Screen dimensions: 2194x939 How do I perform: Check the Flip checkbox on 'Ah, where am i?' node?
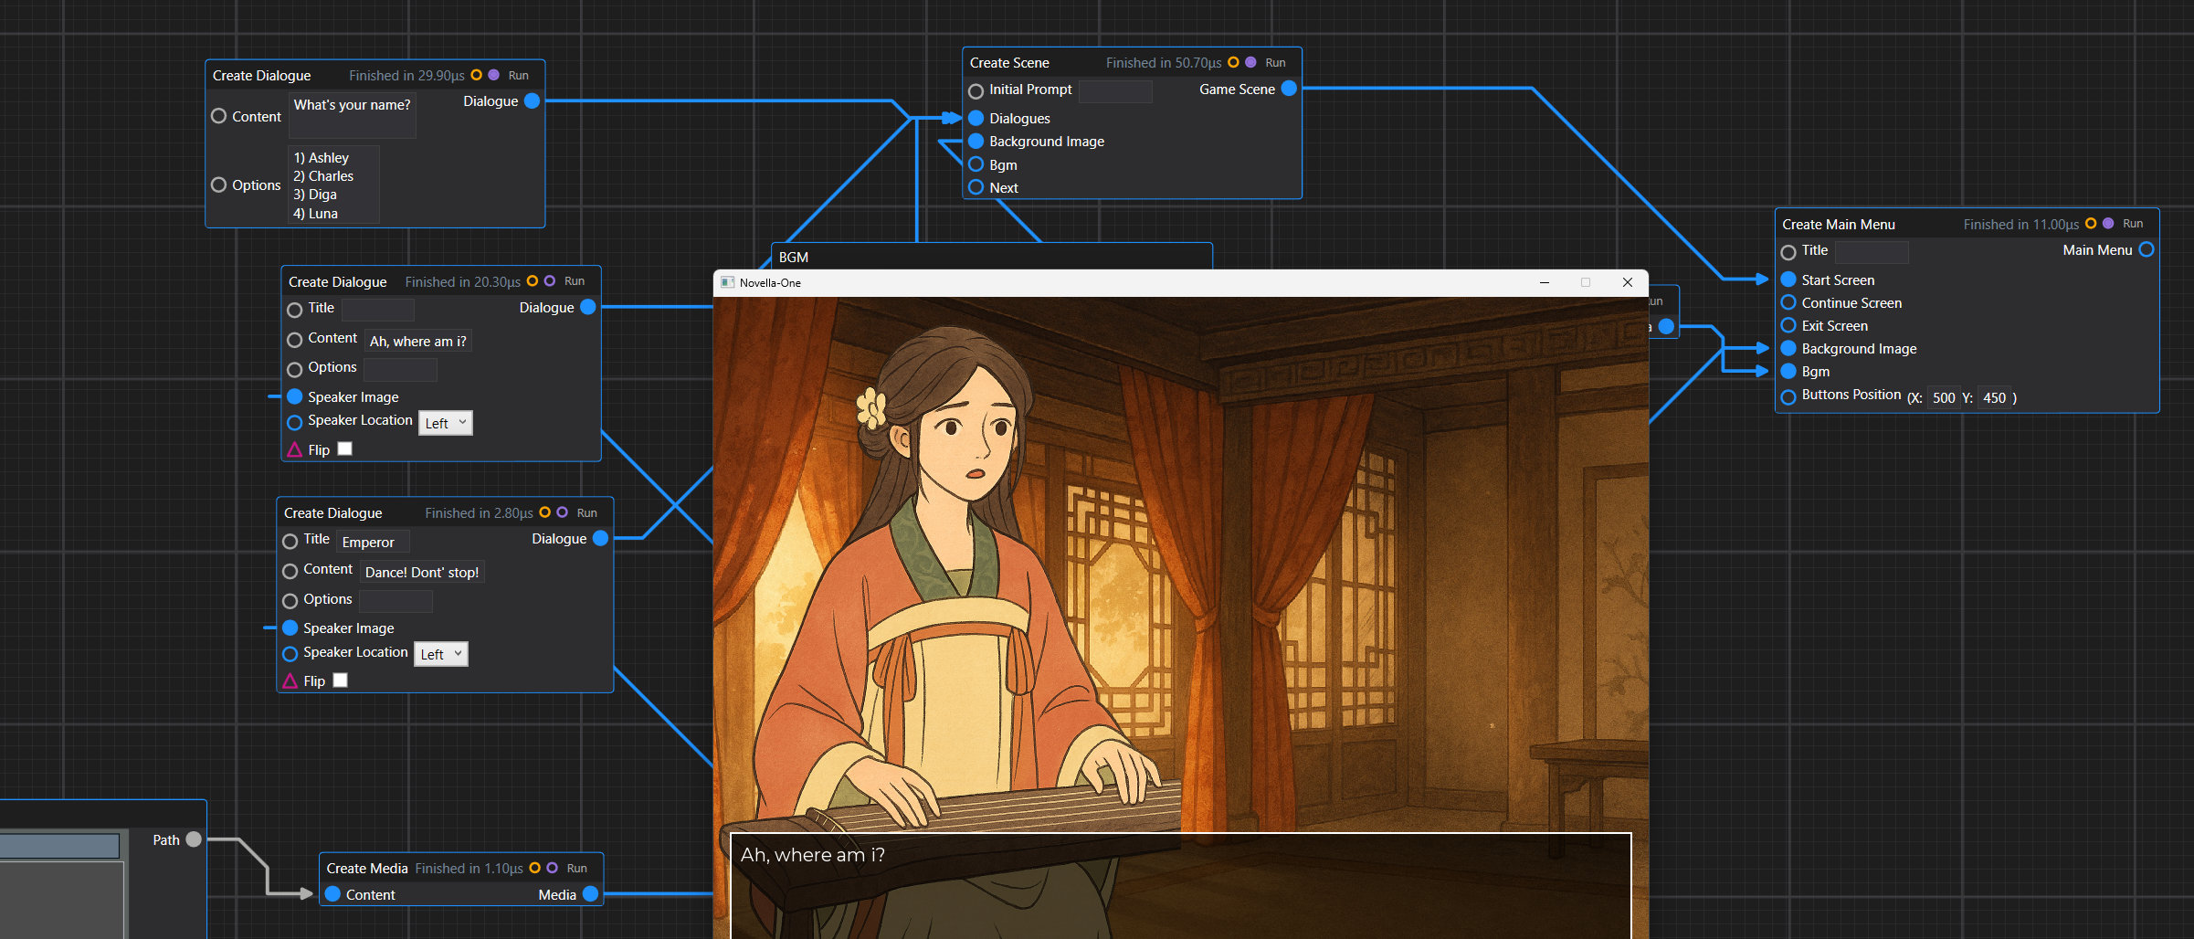[x=344, y=448]
